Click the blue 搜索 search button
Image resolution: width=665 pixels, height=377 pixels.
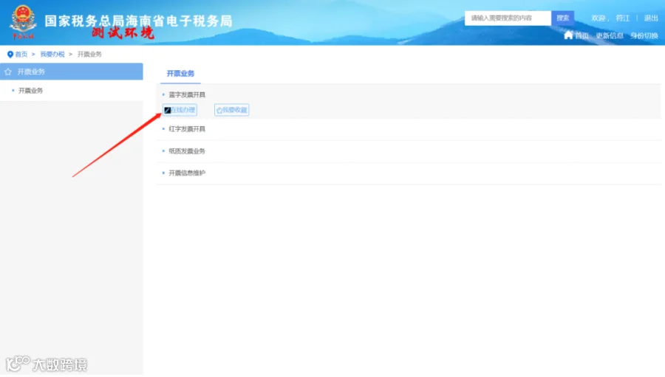(563, 18)
